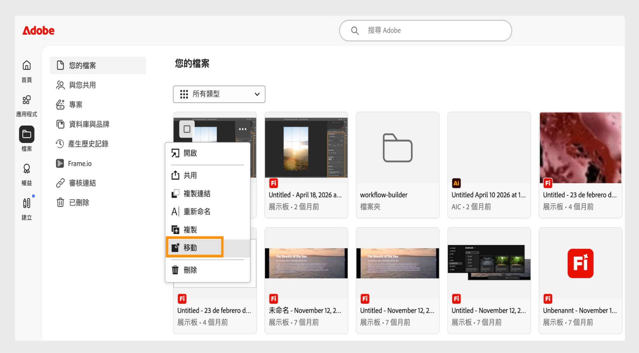Click the Adobe logo
This screenshot has height=353, width=639.
pos(38,31)
